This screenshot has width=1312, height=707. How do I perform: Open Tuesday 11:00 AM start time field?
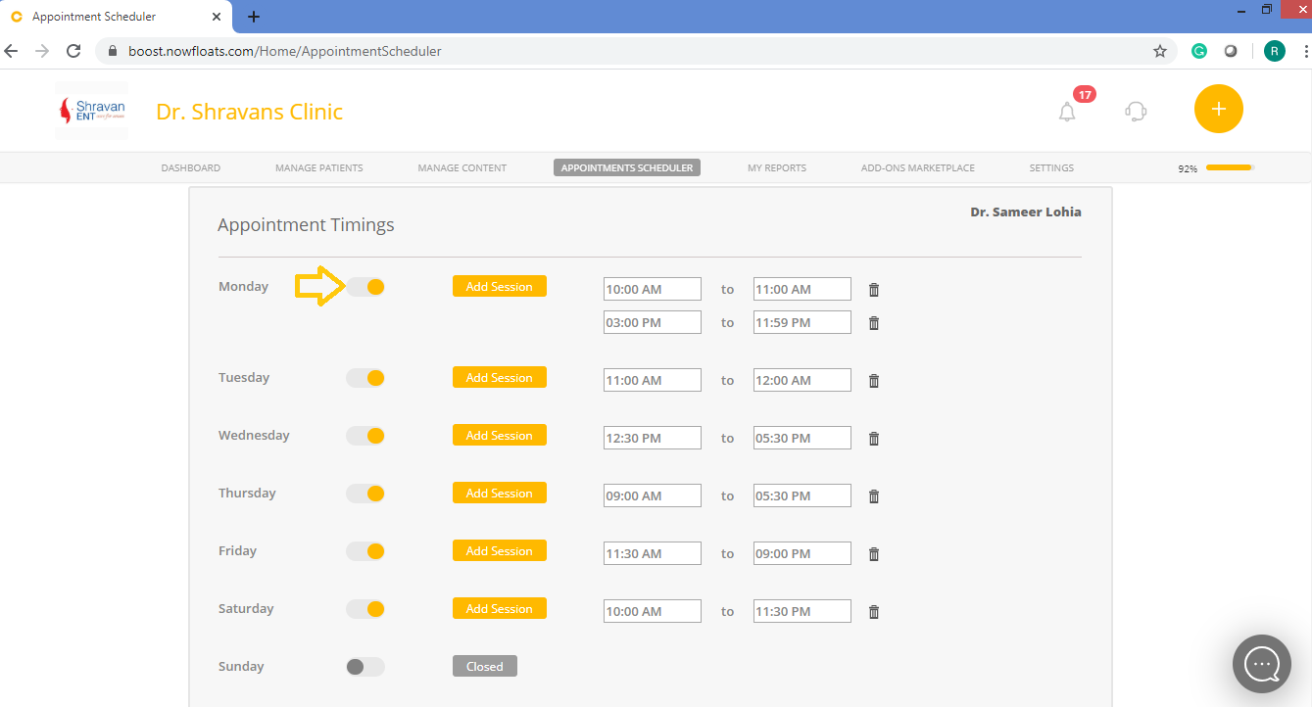653,380
